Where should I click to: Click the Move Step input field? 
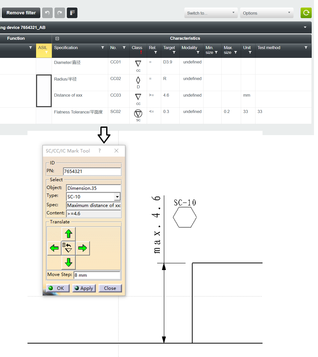point(97,275)
